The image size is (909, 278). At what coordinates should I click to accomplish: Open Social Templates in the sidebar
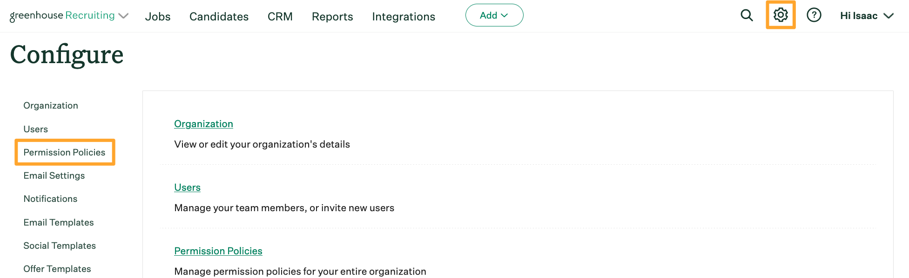click(60, 246)
